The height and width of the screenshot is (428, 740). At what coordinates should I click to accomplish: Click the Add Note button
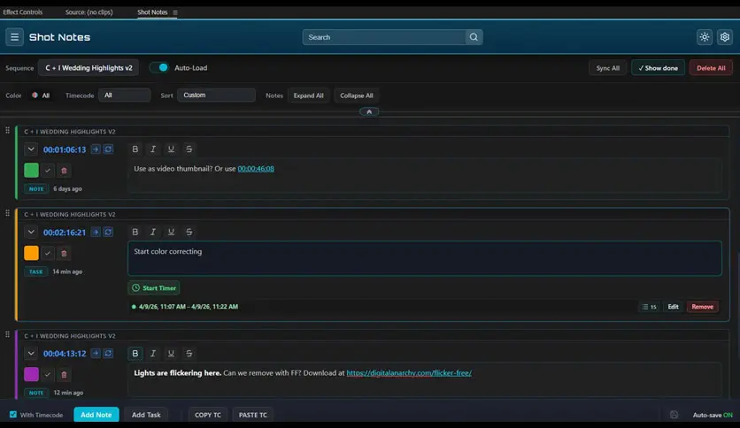[96, 415]
